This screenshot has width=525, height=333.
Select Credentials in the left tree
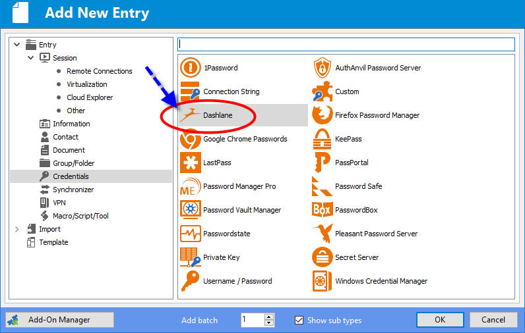[71, 176]
